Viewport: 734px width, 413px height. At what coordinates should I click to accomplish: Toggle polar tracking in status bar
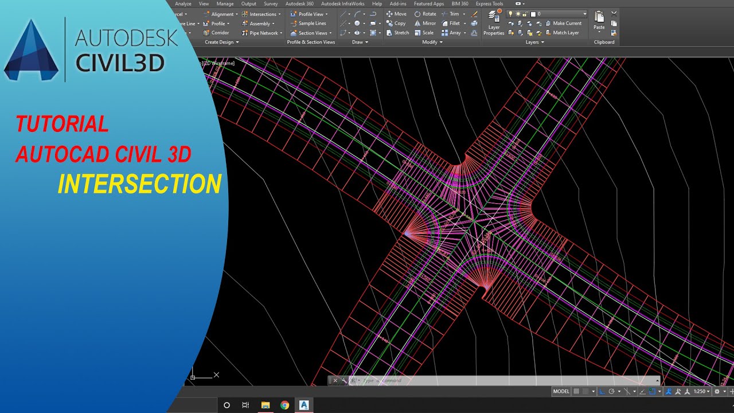coord(611,391)
